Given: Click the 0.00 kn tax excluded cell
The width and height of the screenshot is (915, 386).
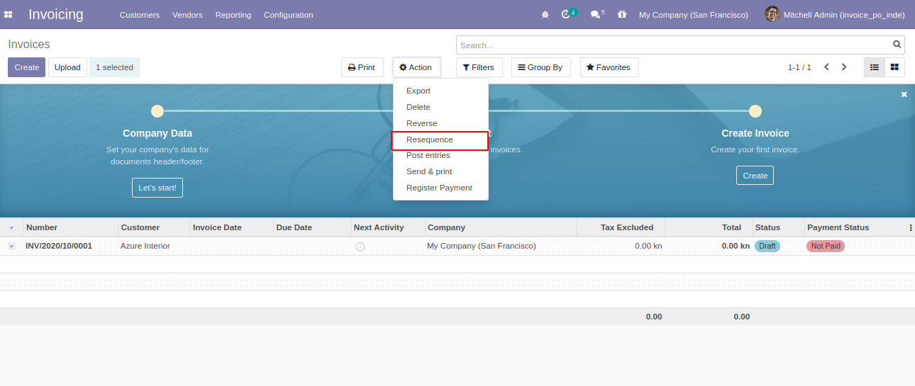Looking at the screenshot, I should pyautogui.click(x=648, y=246).
